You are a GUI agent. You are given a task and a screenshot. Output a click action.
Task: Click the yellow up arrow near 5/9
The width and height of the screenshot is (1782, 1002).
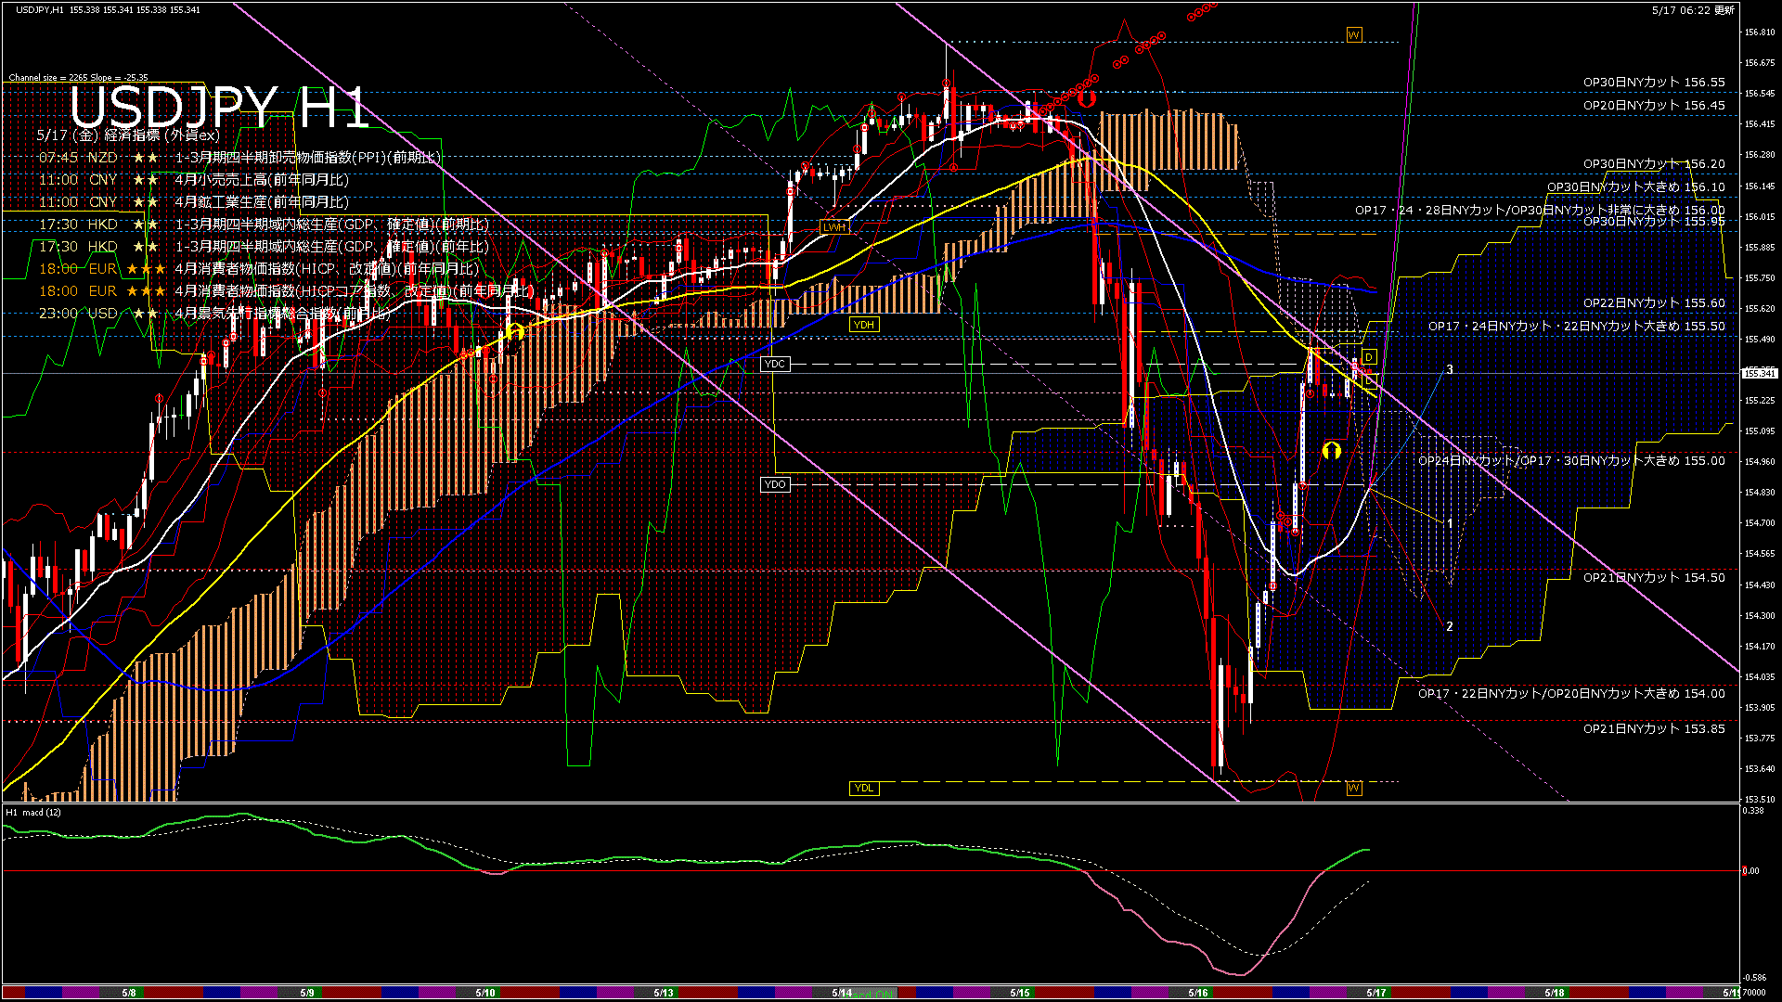516,331
